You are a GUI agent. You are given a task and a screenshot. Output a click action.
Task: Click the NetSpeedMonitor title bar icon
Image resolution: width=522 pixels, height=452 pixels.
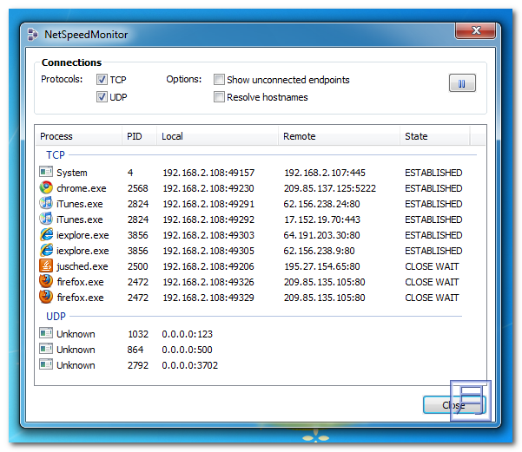click(x=32, y=35)
